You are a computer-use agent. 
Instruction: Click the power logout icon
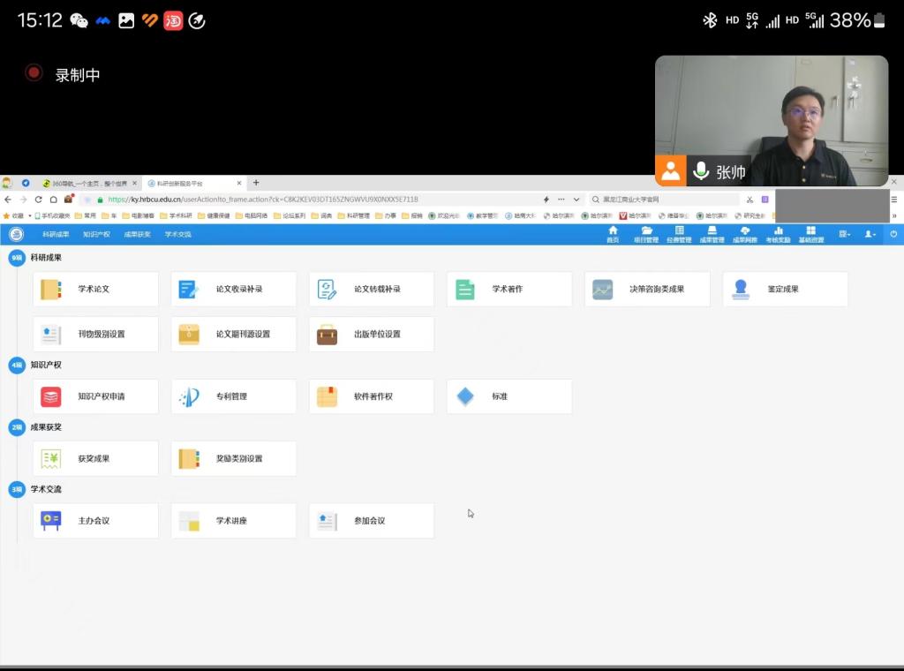point(893,234)
